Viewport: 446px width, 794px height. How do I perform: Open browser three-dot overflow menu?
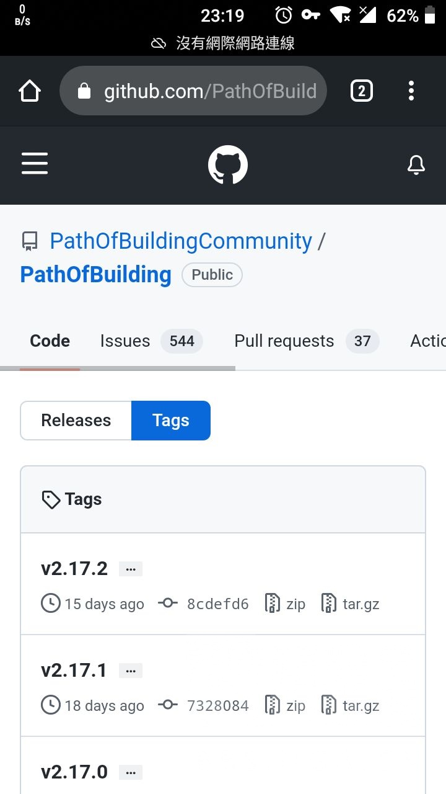pyautogui.click(x=411, y=92)
